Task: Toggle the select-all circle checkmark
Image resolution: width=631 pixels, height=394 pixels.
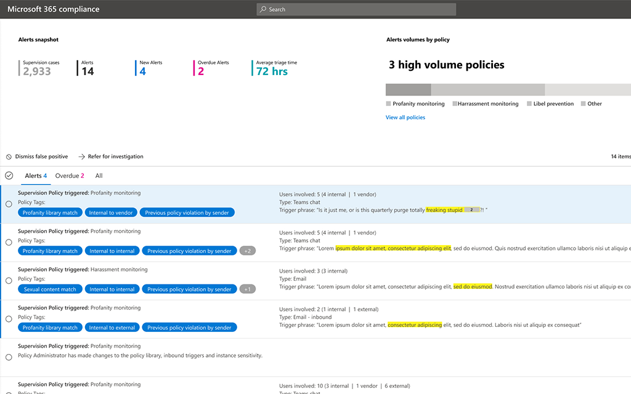Action: tap(9, 175)
